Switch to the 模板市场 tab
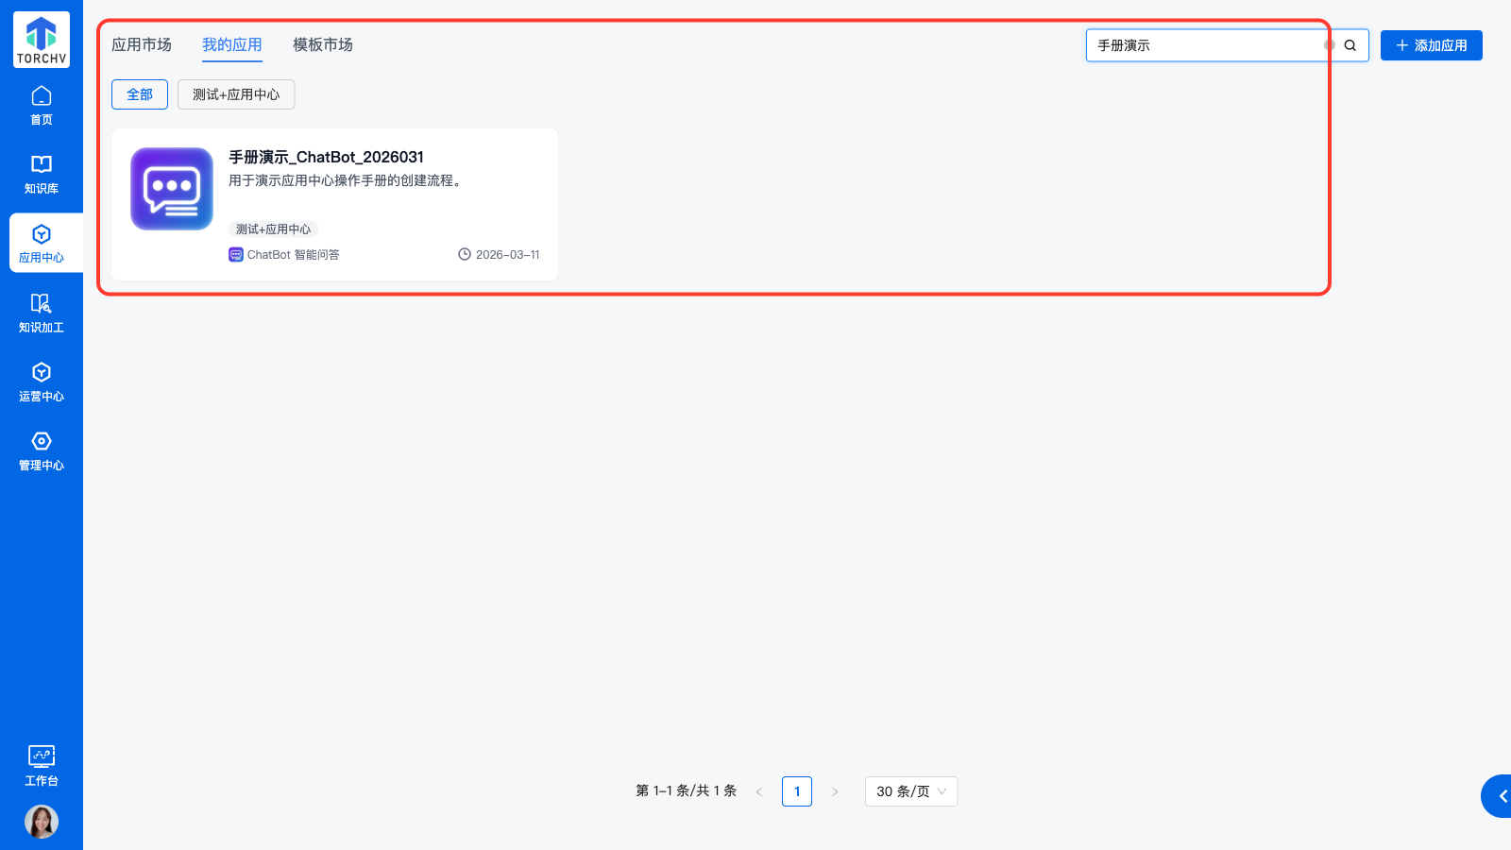This screenshot has height=850, width=1511. click(323, 45)
